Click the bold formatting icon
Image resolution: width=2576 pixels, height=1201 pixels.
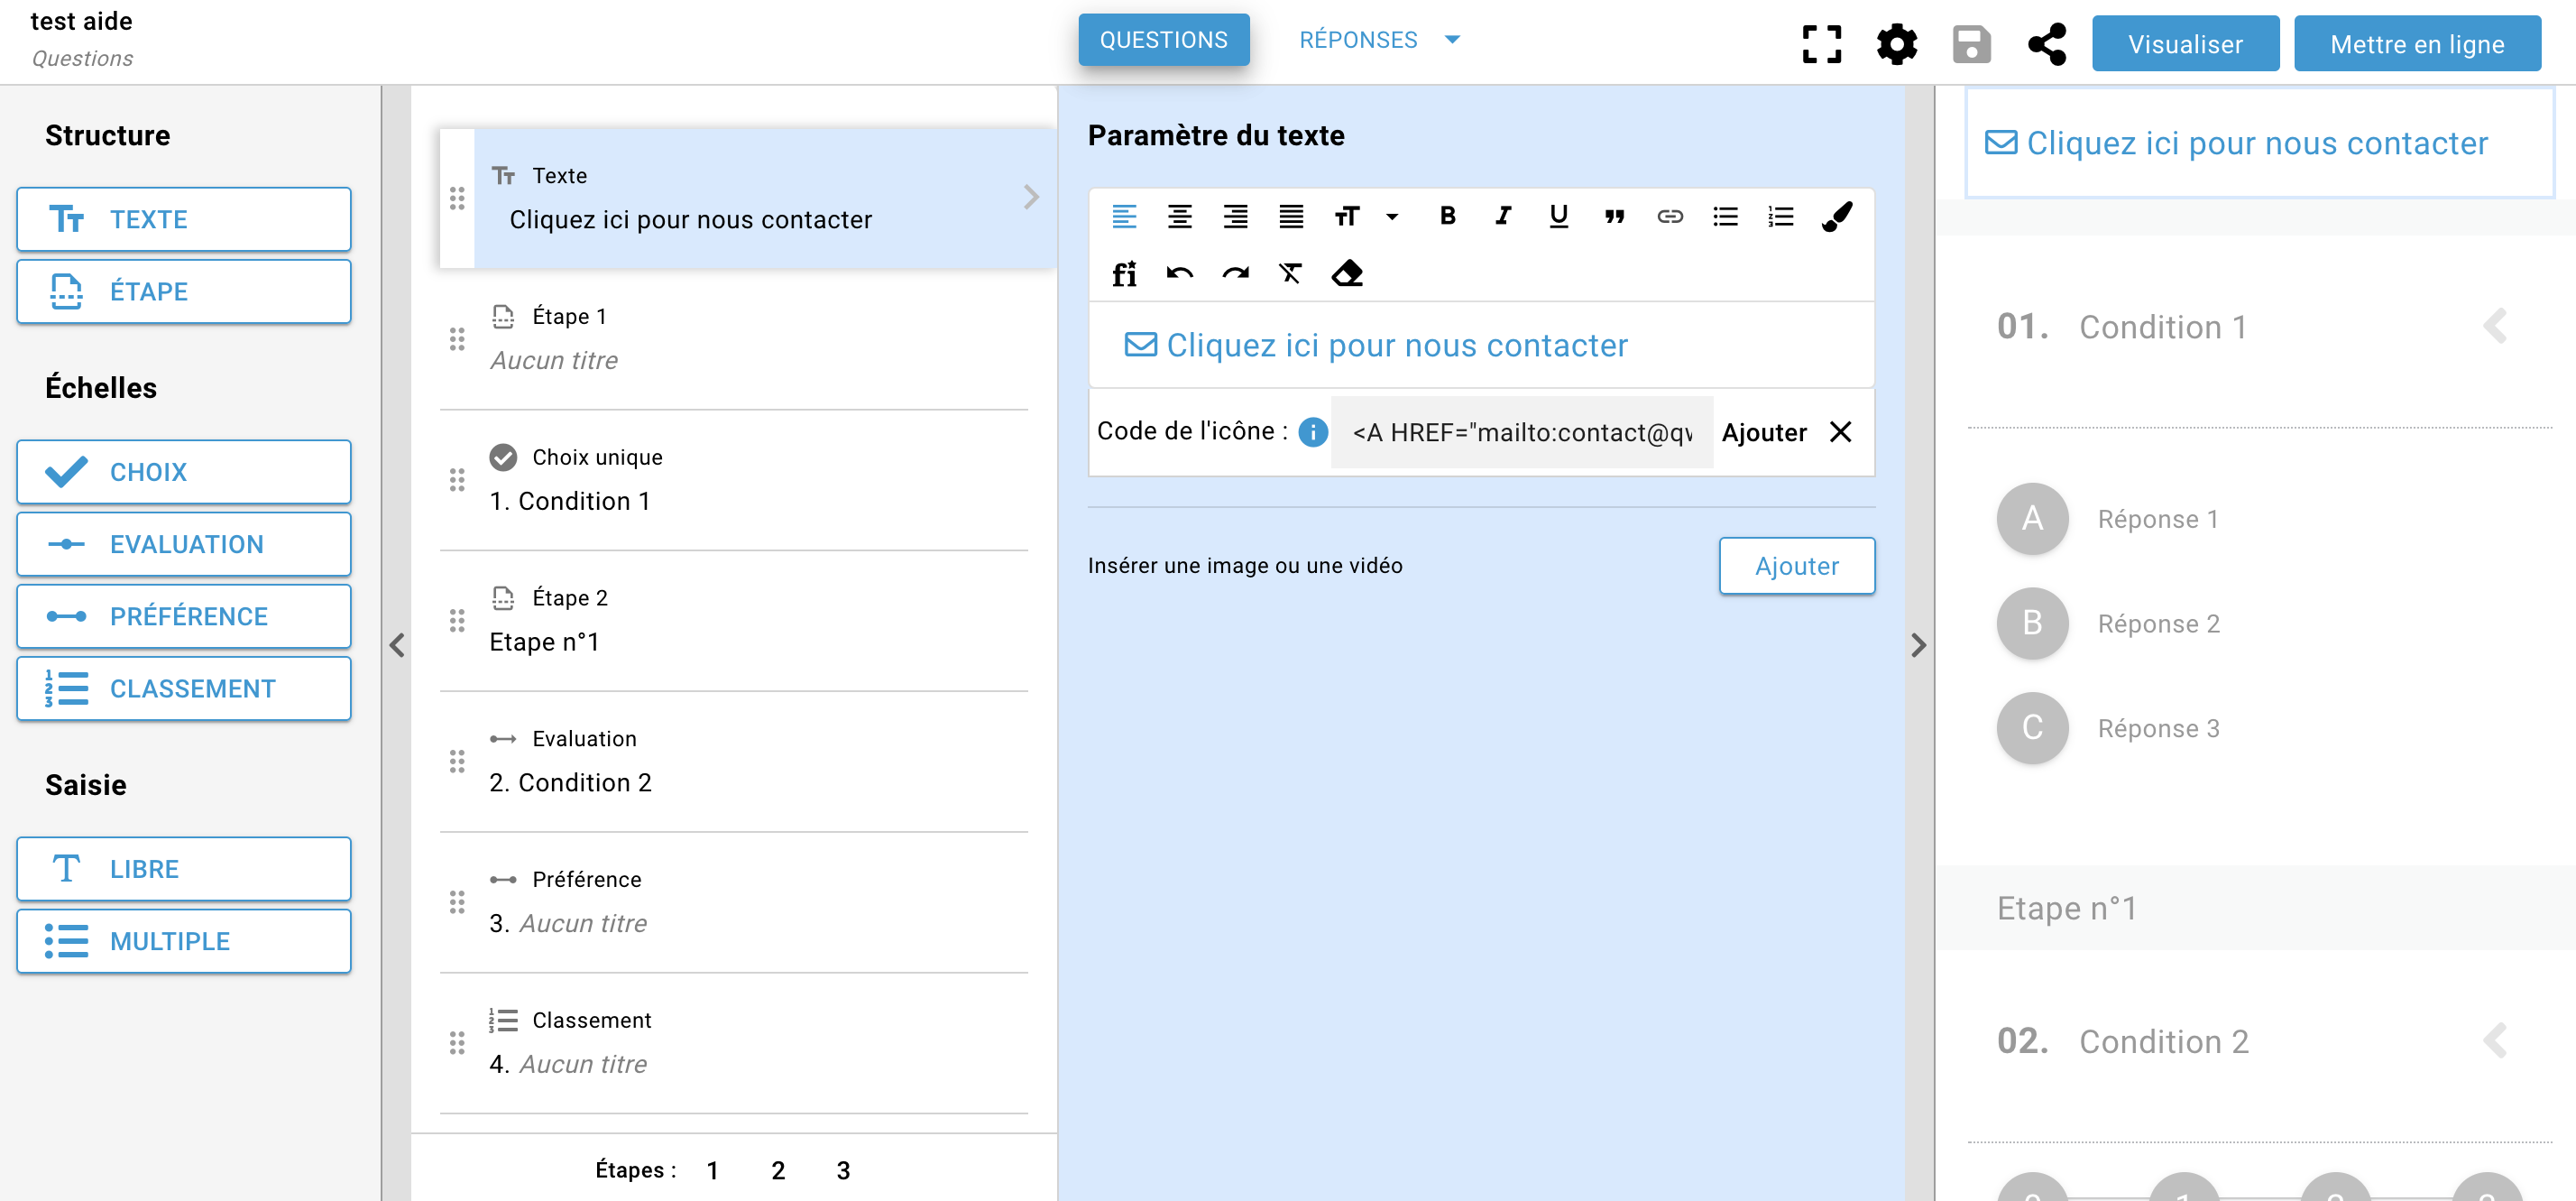1447,216
